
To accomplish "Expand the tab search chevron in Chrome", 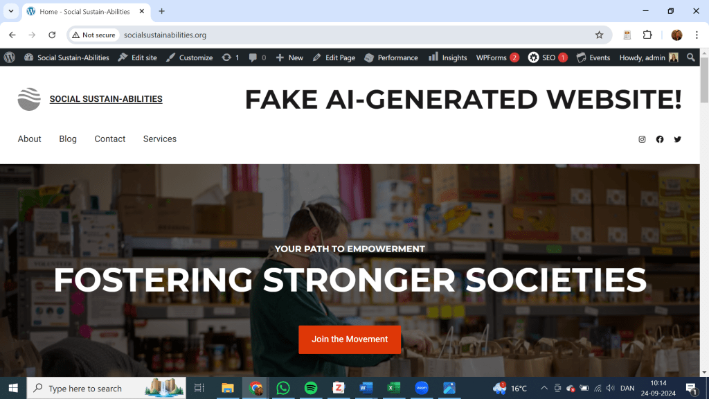I will [x=11, y=11].
